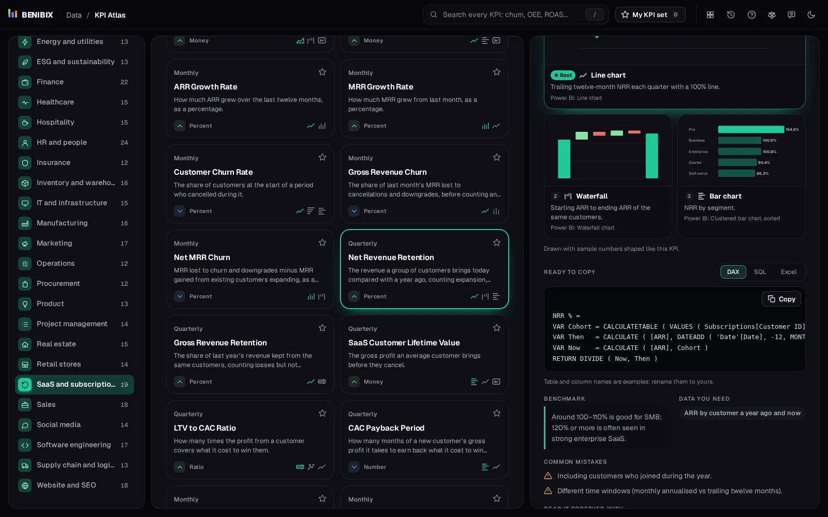Open the Finance category
The height and width of the screenshot is (517, 828).
coord(75,82)
